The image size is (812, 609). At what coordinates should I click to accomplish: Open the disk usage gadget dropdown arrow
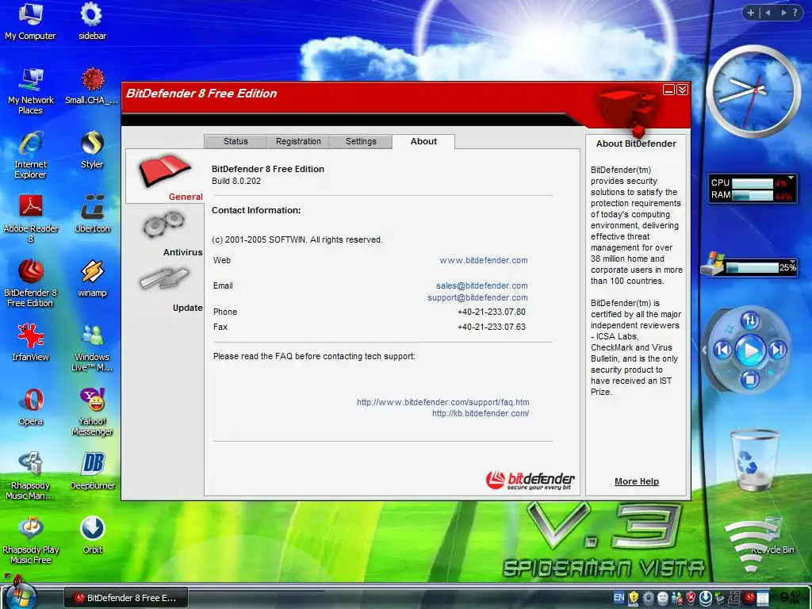tap(792, 262)
